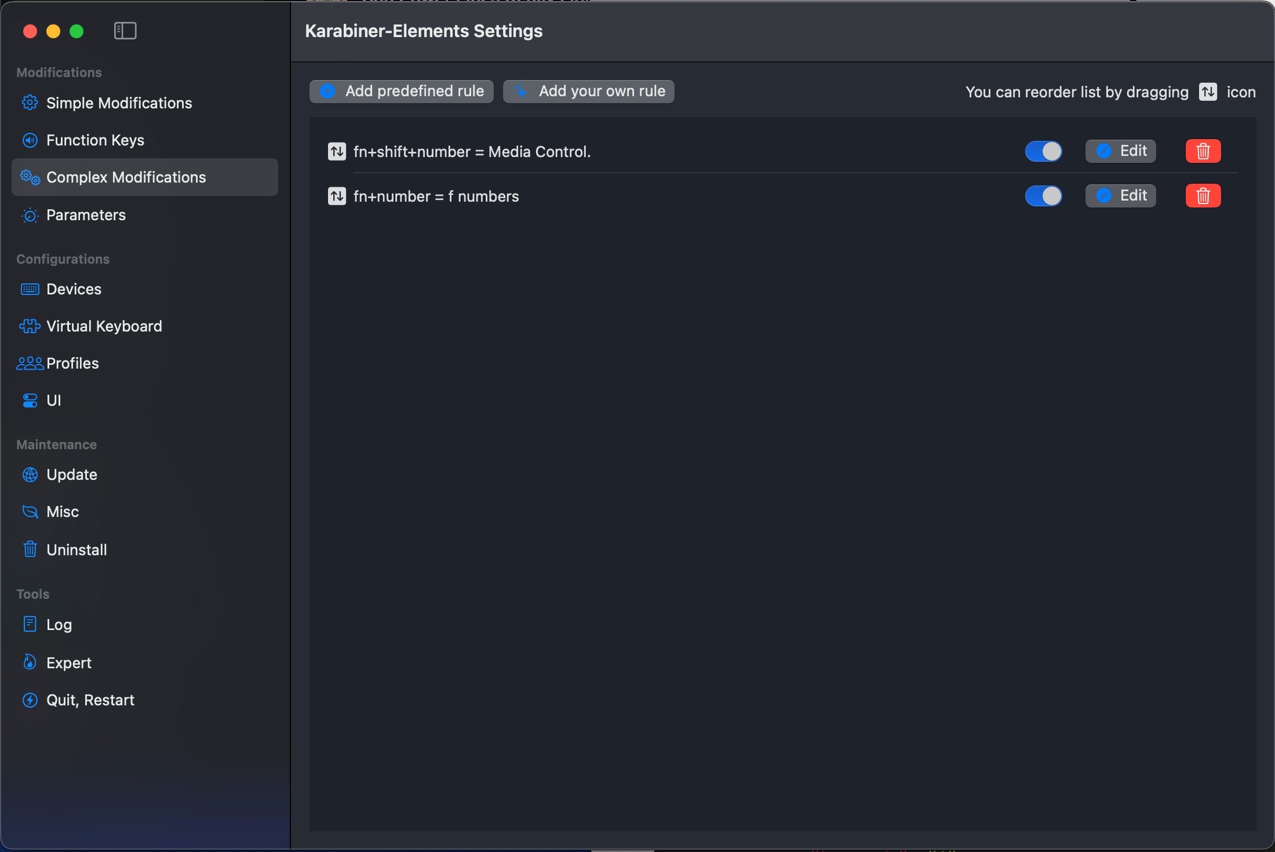Viewport: 1275px width, 852px height.
Task: Click Add your own rule button
Action: click(x=589, y=92)
